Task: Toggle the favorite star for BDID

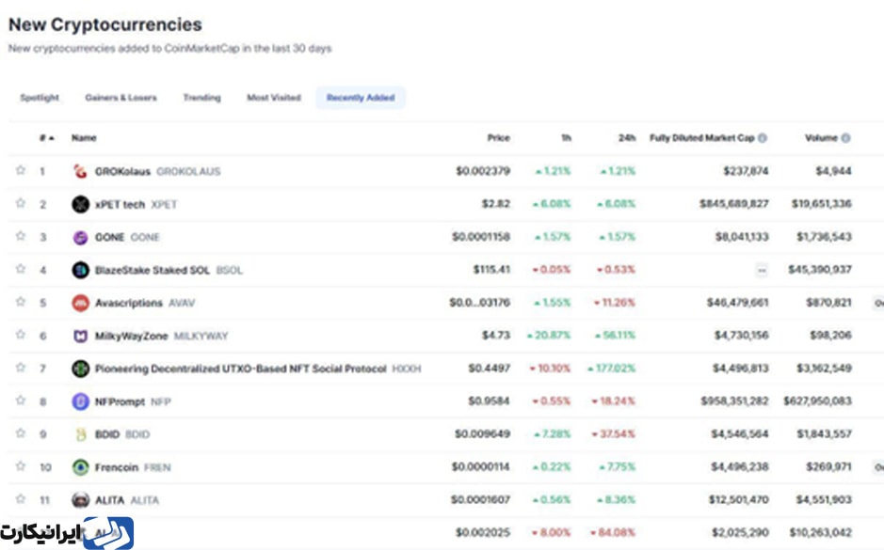Action: 20,434
